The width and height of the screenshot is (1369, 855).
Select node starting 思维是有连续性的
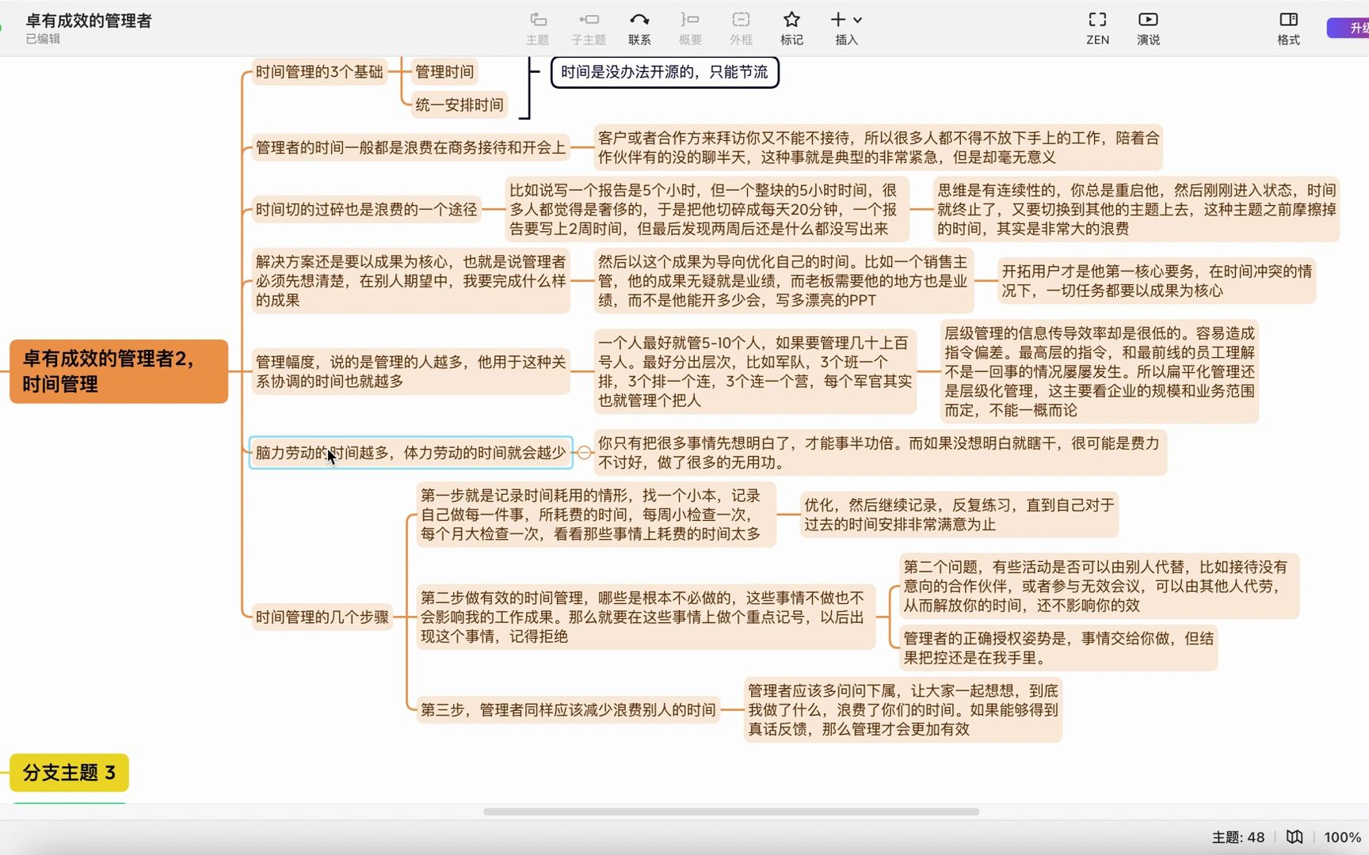tap(1136, 209)
